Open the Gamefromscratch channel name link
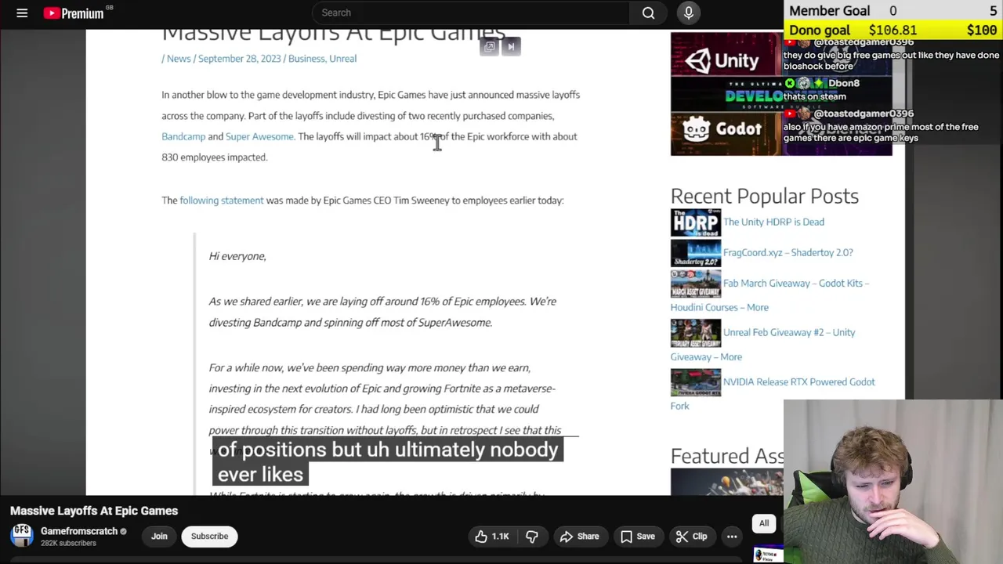This screenshot has width=1003, height=564. (78, 531)
